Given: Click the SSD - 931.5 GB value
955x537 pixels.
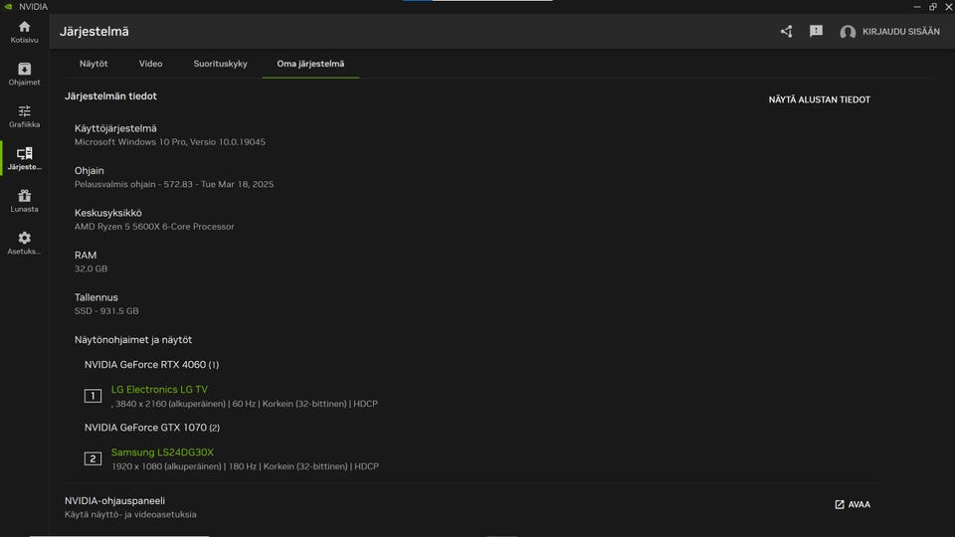Looking at the screenshot, I should click(x=106, y=310).
